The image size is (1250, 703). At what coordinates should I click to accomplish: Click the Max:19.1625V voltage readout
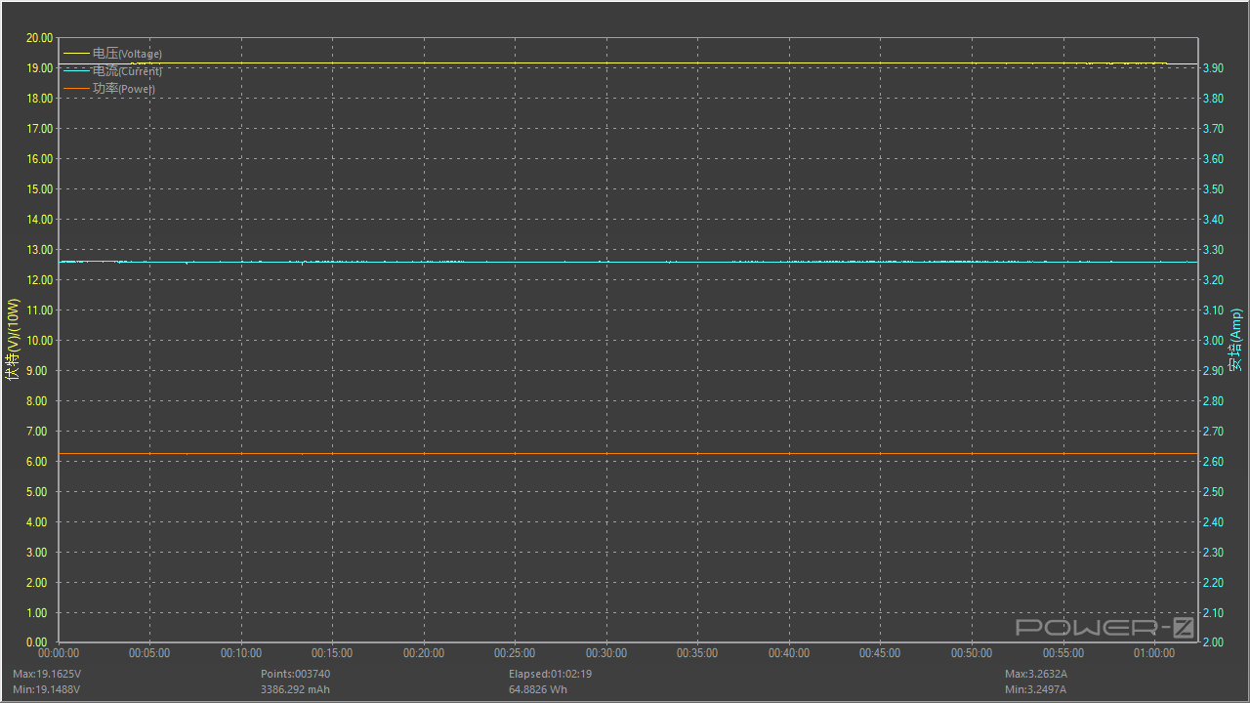(47, 674)
